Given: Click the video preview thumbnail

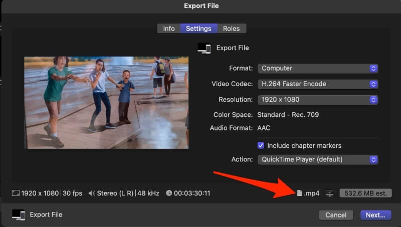Looking at the screenshot, I should (106, 103).
